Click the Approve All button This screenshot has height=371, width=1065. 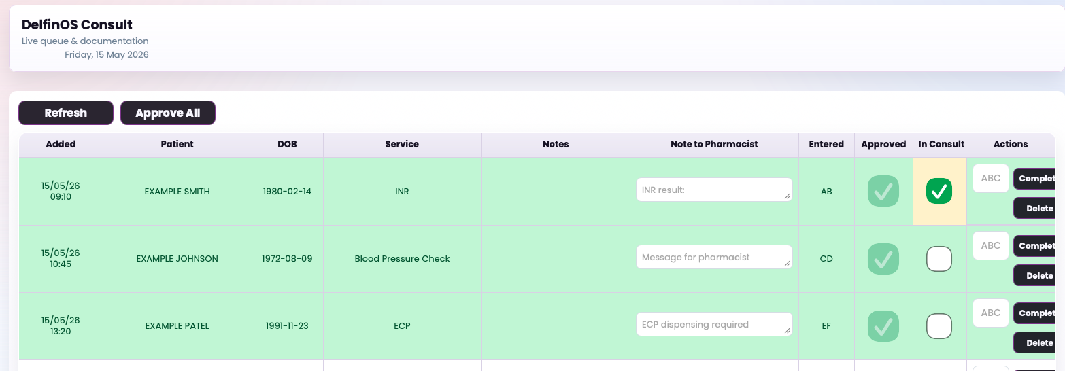coord(168,113)
